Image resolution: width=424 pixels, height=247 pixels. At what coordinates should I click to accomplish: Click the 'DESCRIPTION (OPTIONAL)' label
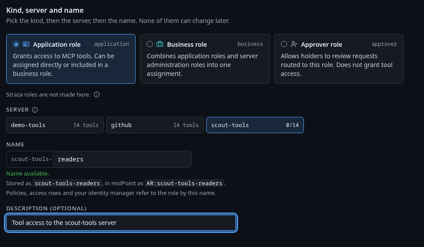(46, 208)
